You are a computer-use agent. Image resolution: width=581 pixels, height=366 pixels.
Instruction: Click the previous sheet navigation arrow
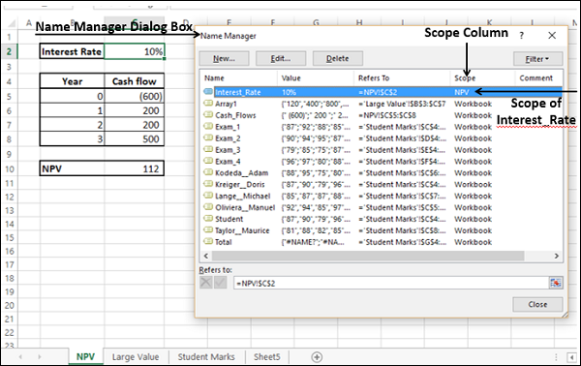[x=20, y=357]
